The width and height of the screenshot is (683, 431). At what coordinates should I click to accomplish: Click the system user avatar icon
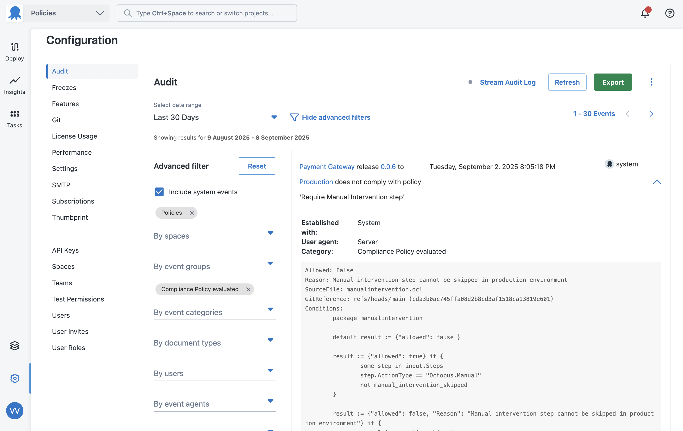(x=609, y=164)
